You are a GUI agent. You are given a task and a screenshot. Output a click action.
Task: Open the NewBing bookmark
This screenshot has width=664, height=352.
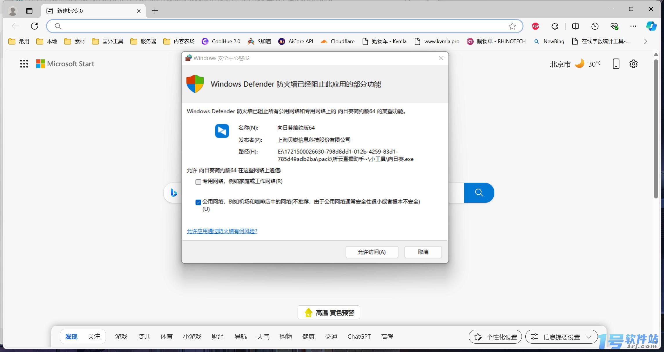coord(549,41)
